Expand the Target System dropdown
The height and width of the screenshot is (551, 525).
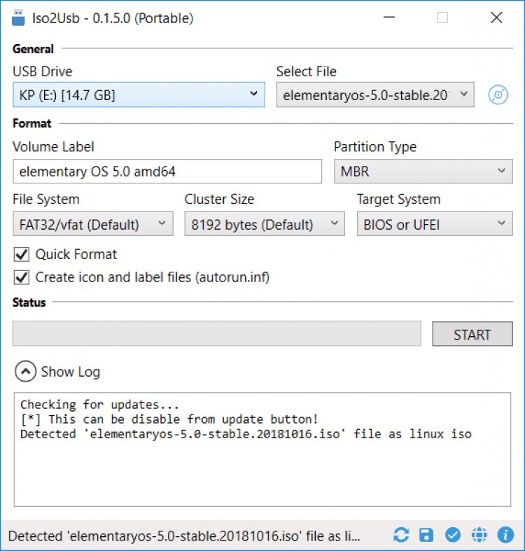(434, 225)
